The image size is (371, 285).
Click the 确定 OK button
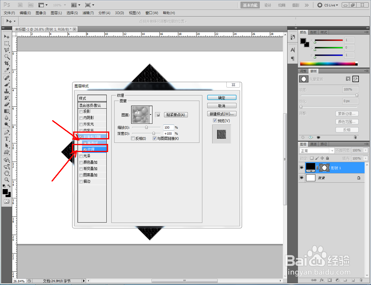pos(222,98)
